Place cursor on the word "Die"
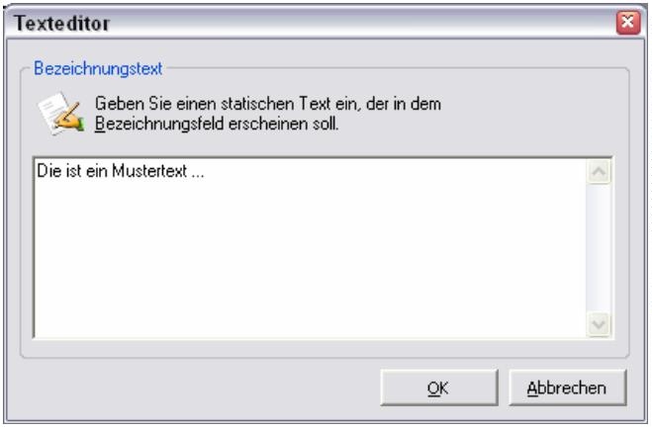This screenshot has height=428, width=652. pos(46,170)
